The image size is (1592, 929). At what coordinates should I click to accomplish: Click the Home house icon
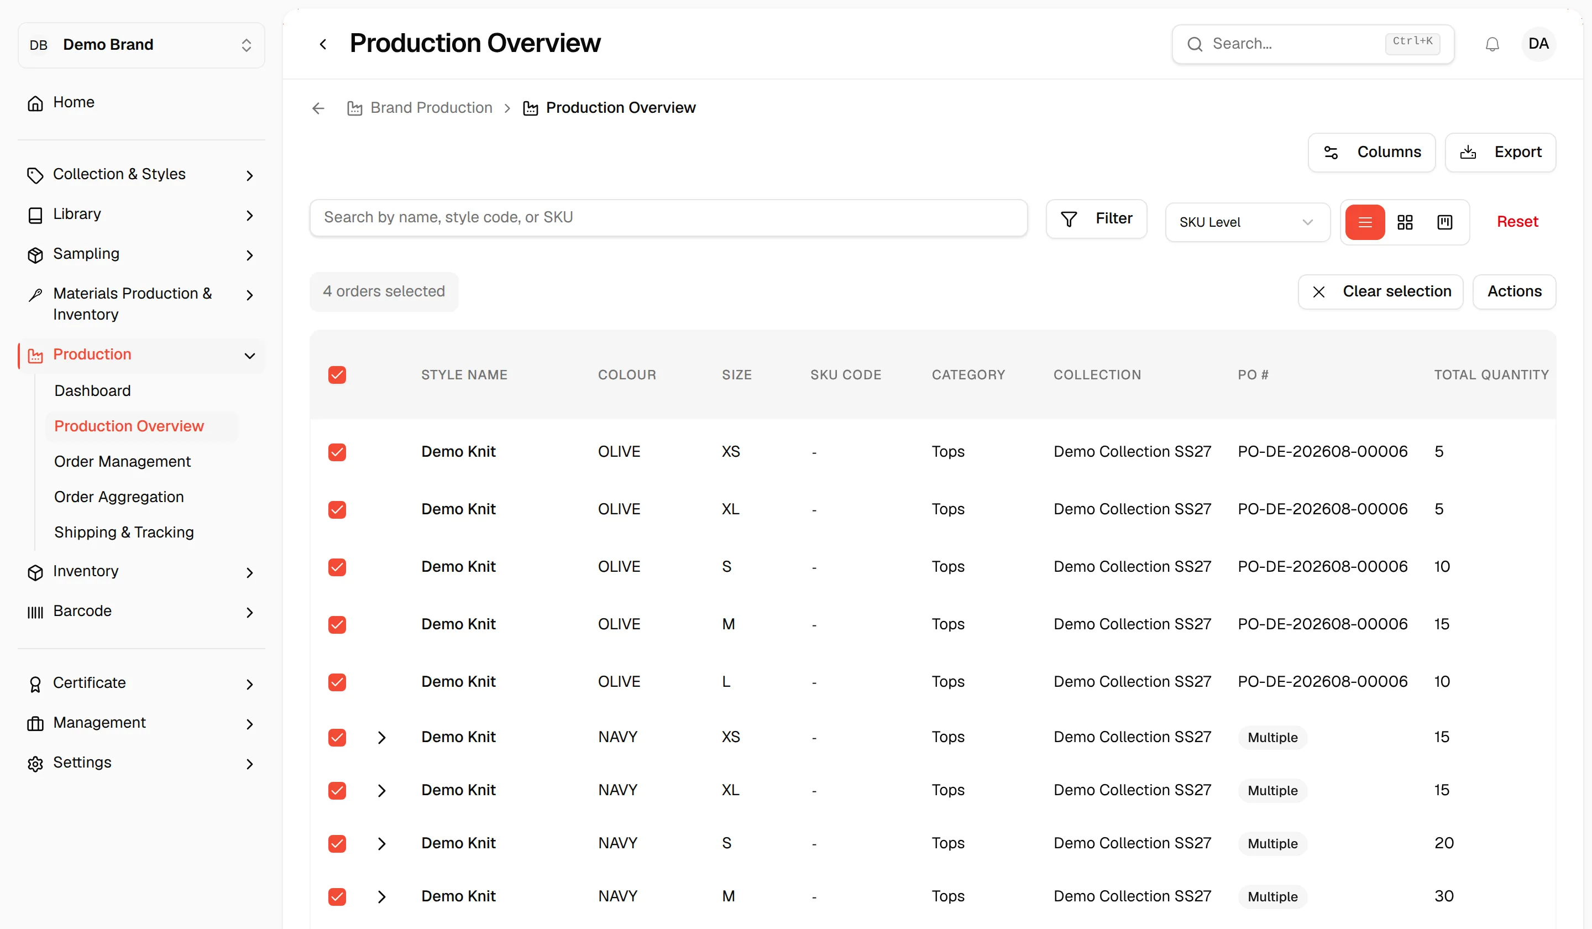35,103
